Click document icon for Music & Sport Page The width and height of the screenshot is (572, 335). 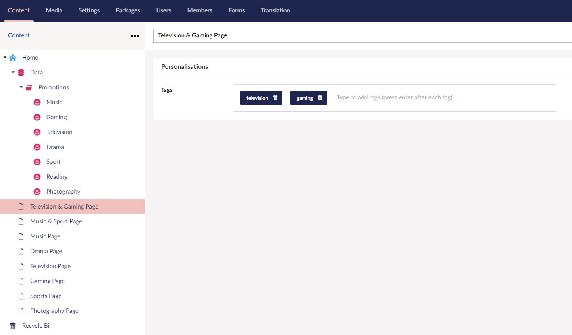(x=21, y=221)
